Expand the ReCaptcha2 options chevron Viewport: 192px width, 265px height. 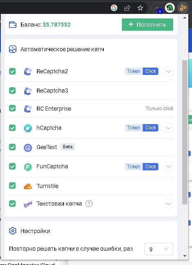169,71
